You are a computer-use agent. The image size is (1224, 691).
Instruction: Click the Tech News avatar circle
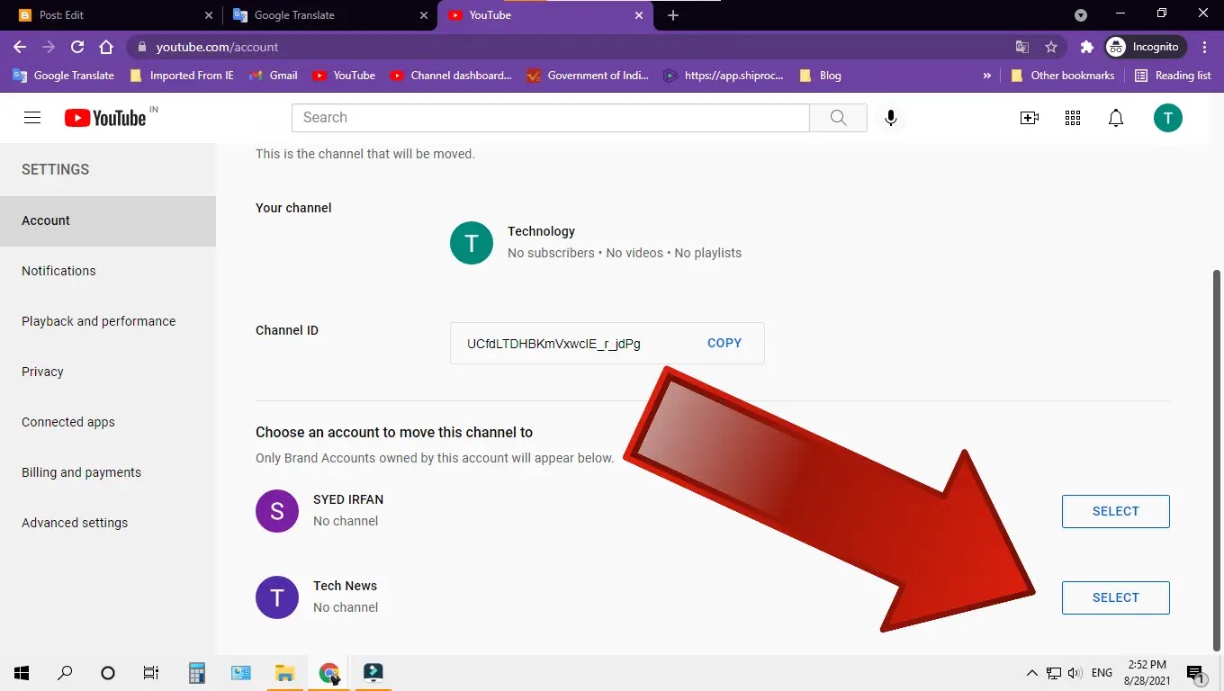277,597
